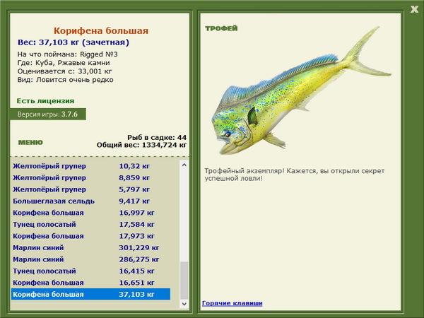Select Корифена большая 17,973 кг row
Screen dimensions: 424x318
pos(91,236)
